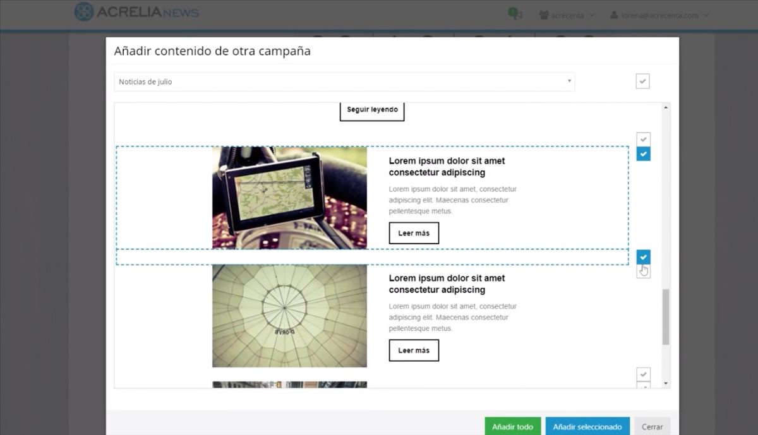The height and width of the screenshot is (435, 758).
Task: Click the Añadir seleccionado button
Action: (x=587, y=426)
